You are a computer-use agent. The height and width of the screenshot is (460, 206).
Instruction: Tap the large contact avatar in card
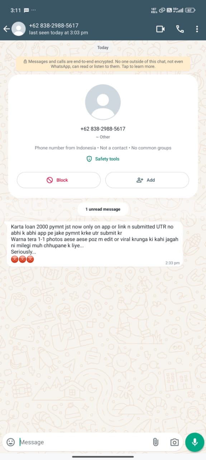tap(103, 102)
